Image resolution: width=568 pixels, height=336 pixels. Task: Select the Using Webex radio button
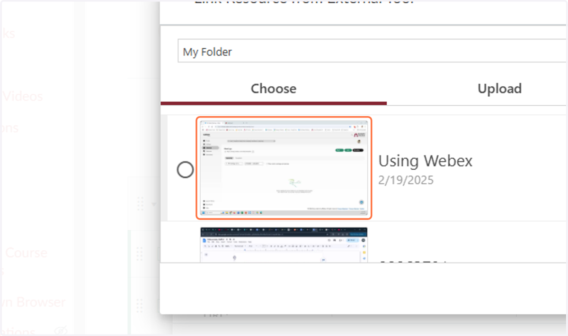pos(185,170)
